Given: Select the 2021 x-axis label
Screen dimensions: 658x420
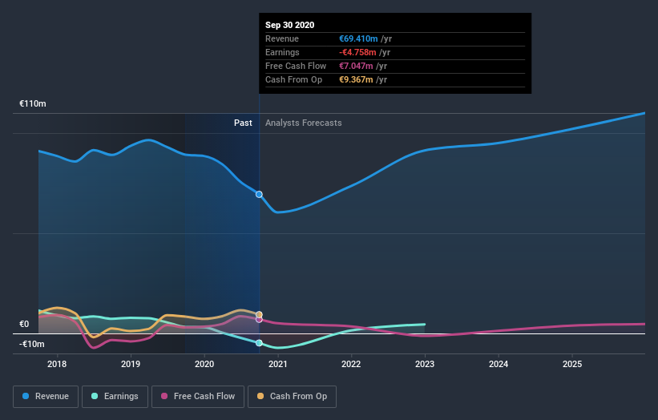Looking at the screenshot, I should [278, 364].
